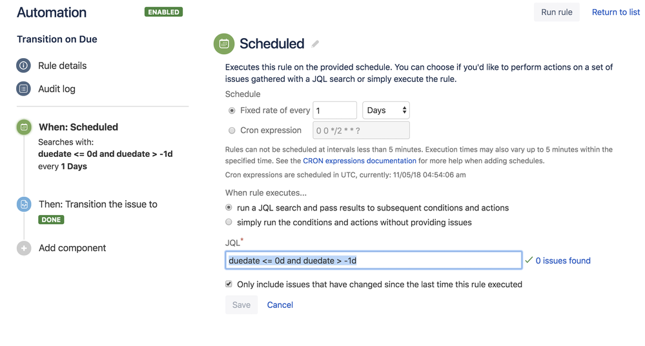Screen dimensions: 645x346
Task: Open the Days interval dropdown
Action: (385, 110)
